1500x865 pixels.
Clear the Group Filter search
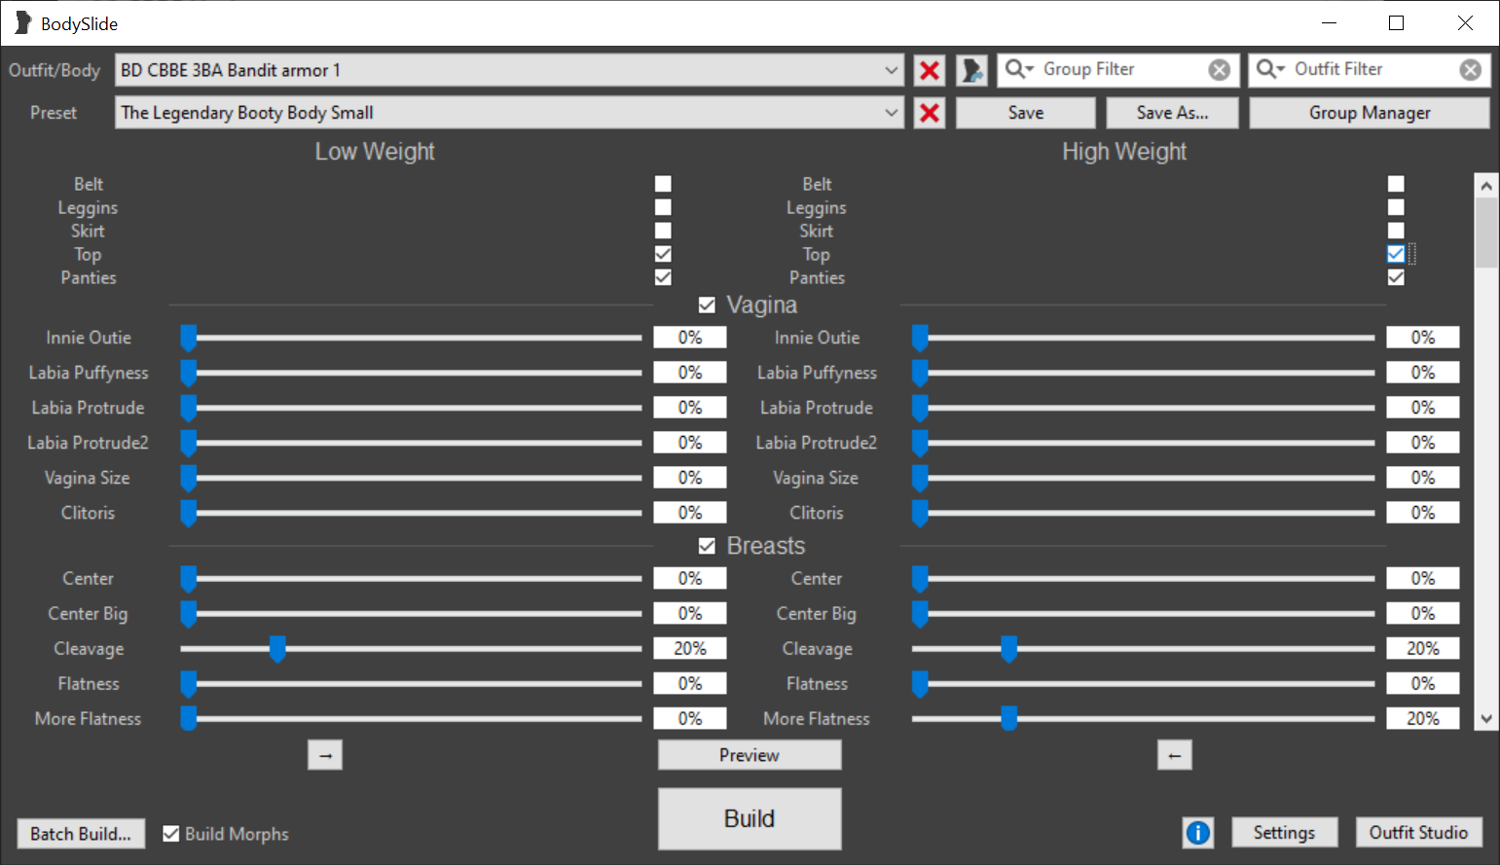[x=1219, y=70]
